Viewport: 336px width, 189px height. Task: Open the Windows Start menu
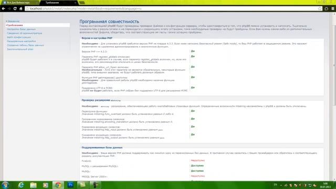(x=5, y=185)
